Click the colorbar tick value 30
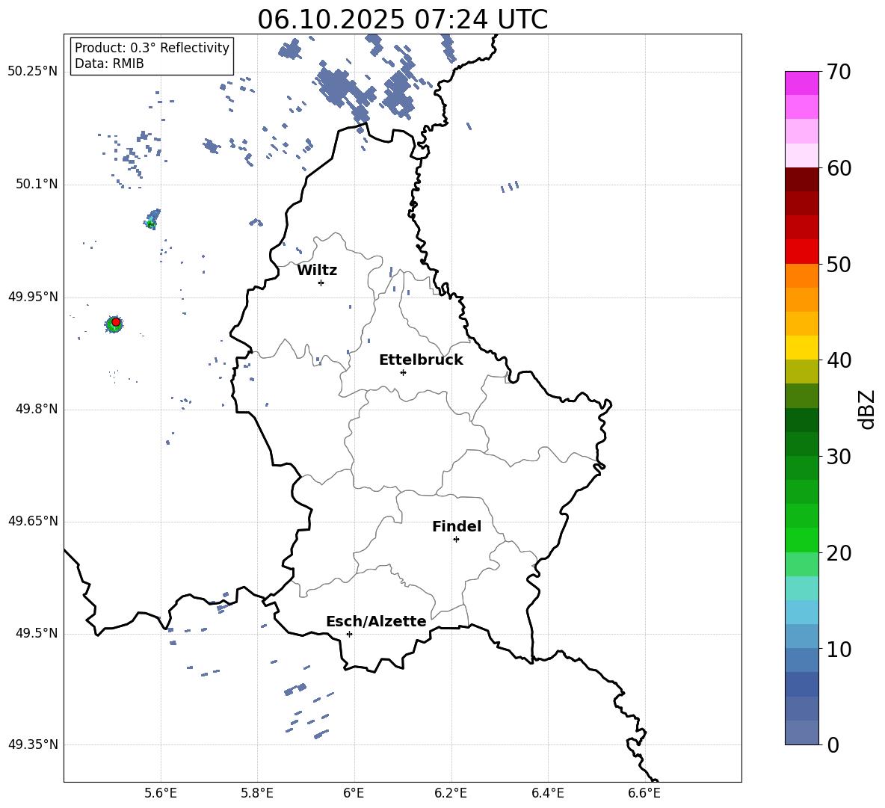 point(838,457)
